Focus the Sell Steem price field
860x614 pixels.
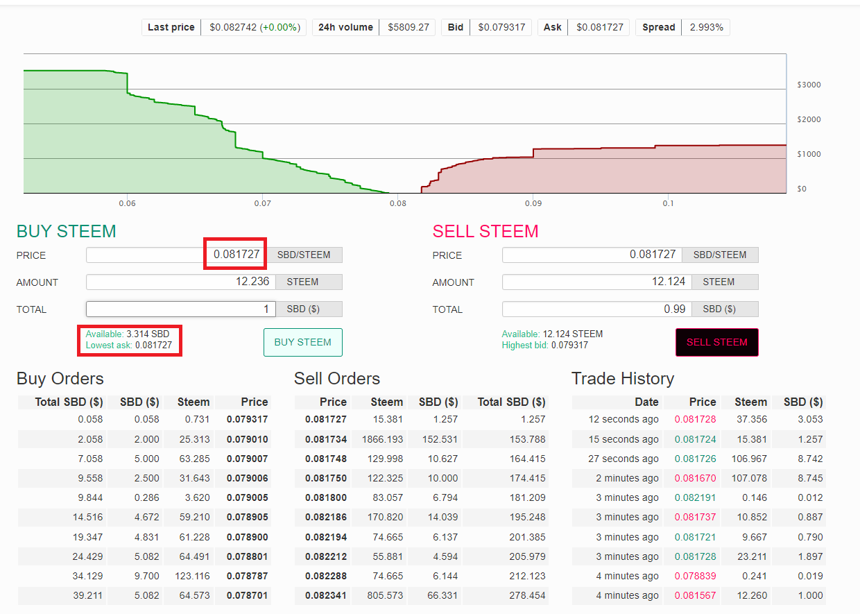tap(592, 255)
